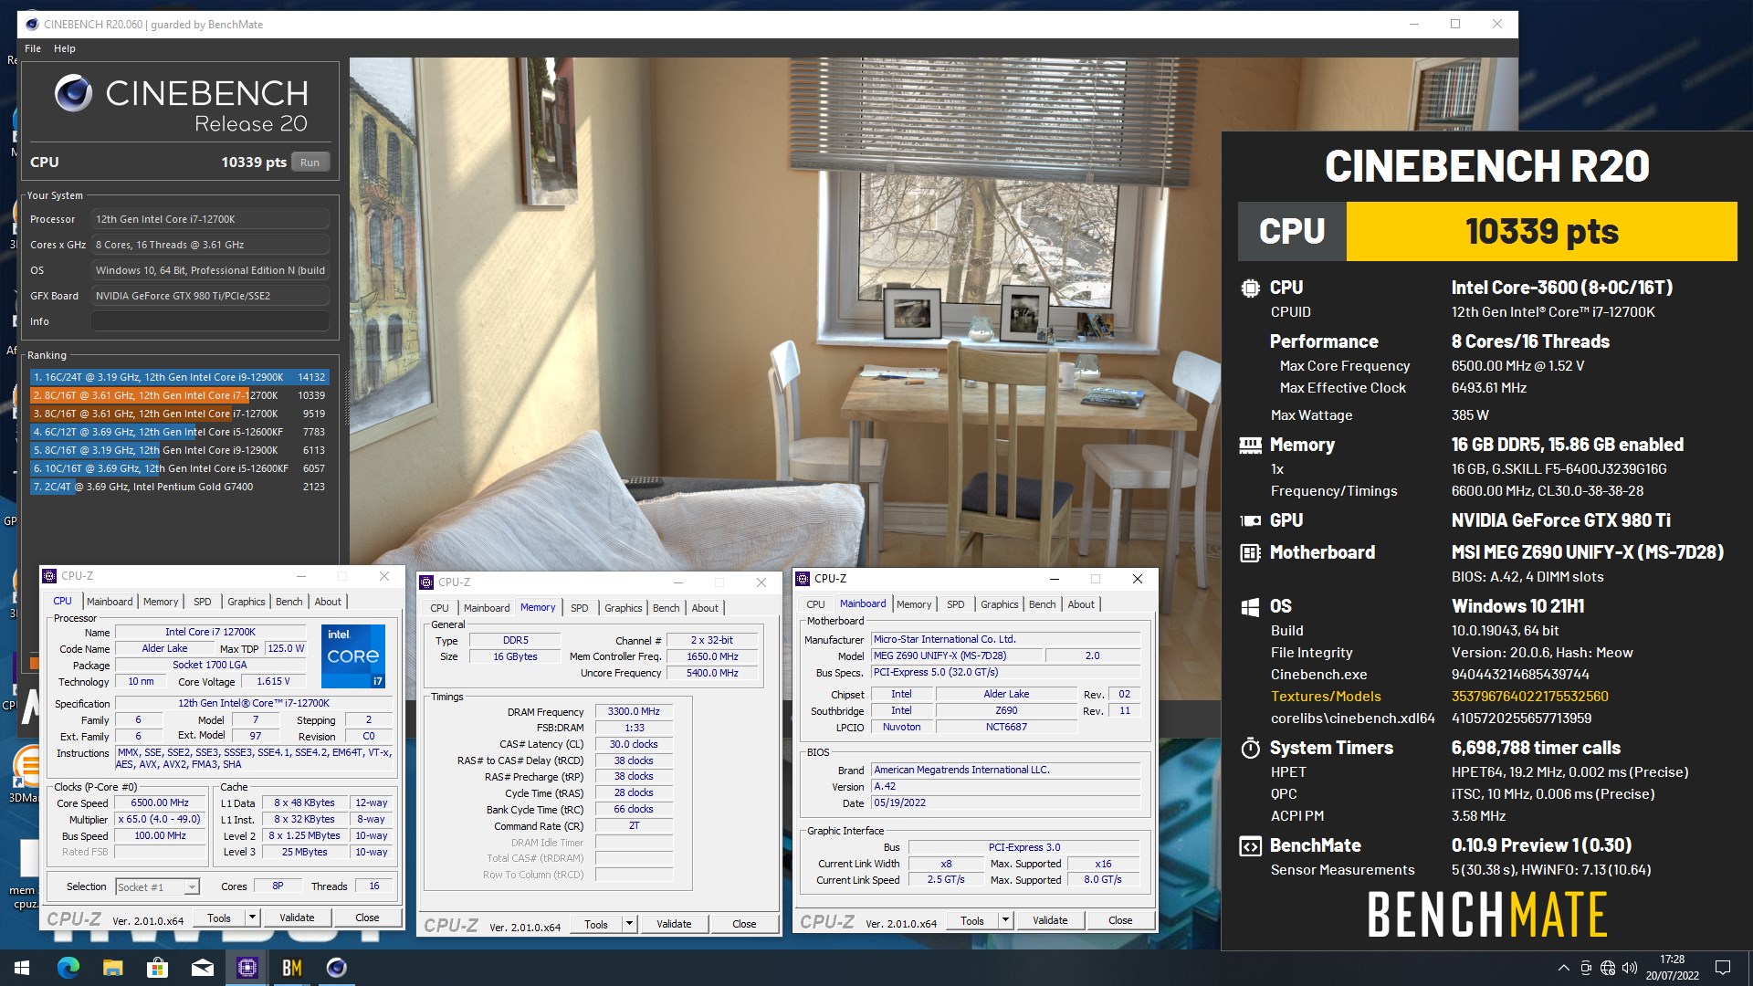Click BenchMate Motherboard icon
The width and height of the screenshot is (1753, 986).
click(1250, 552)
